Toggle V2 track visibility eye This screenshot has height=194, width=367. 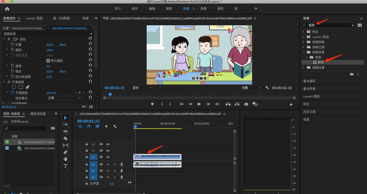click(108, 151)
